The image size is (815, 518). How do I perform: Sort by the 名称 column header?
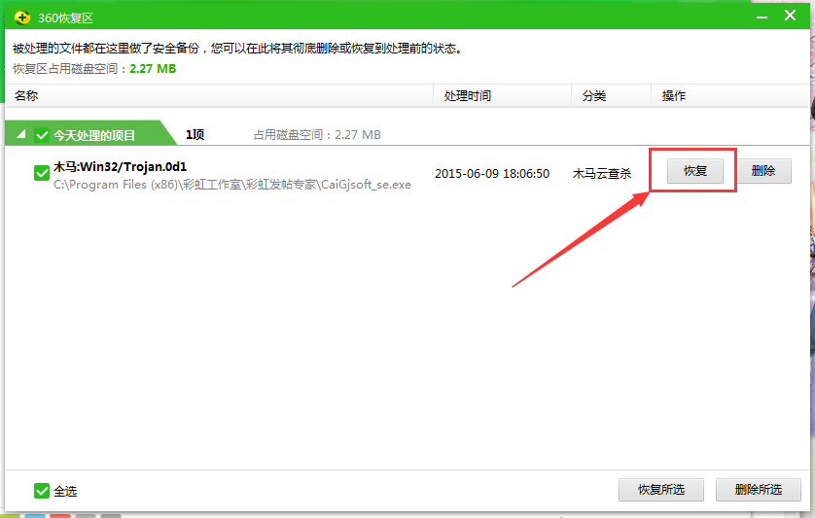coord(219,95)
